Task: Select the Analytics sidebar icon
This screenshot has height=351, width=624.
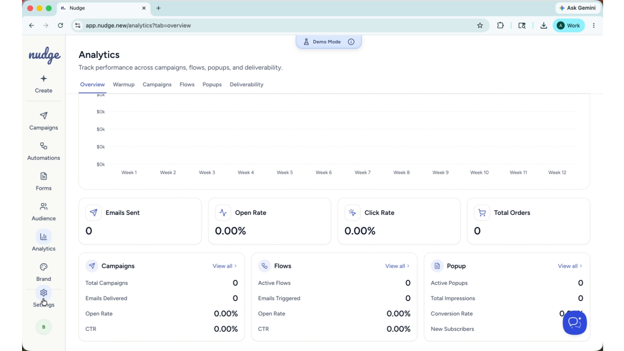Action: [44, 237]
